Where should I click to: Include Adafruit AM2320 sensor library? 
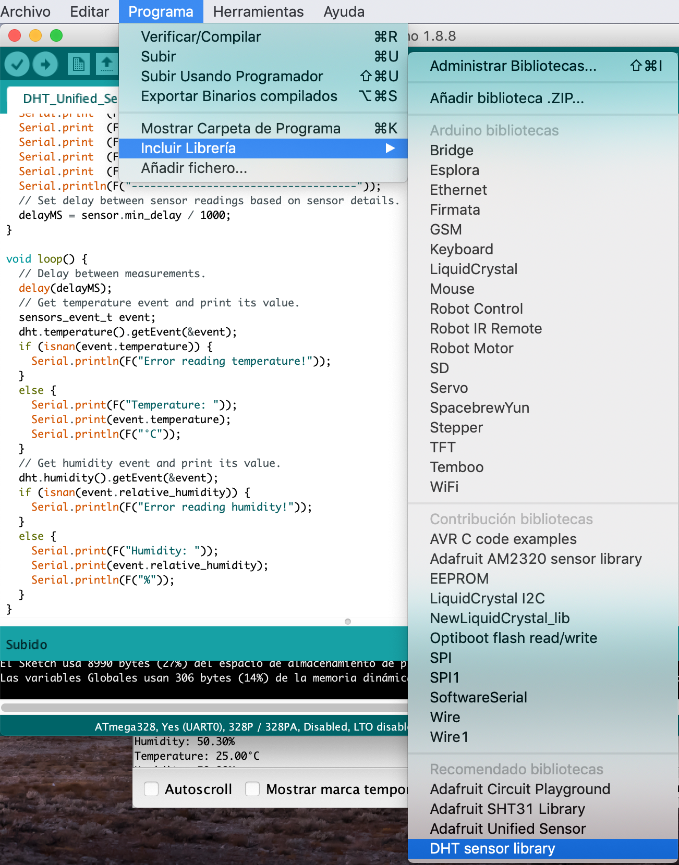543,559
